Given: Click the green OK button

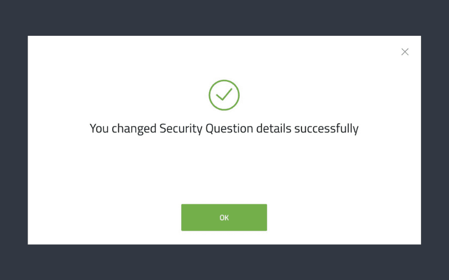Looking at the screenshot, I should [224, 217].
